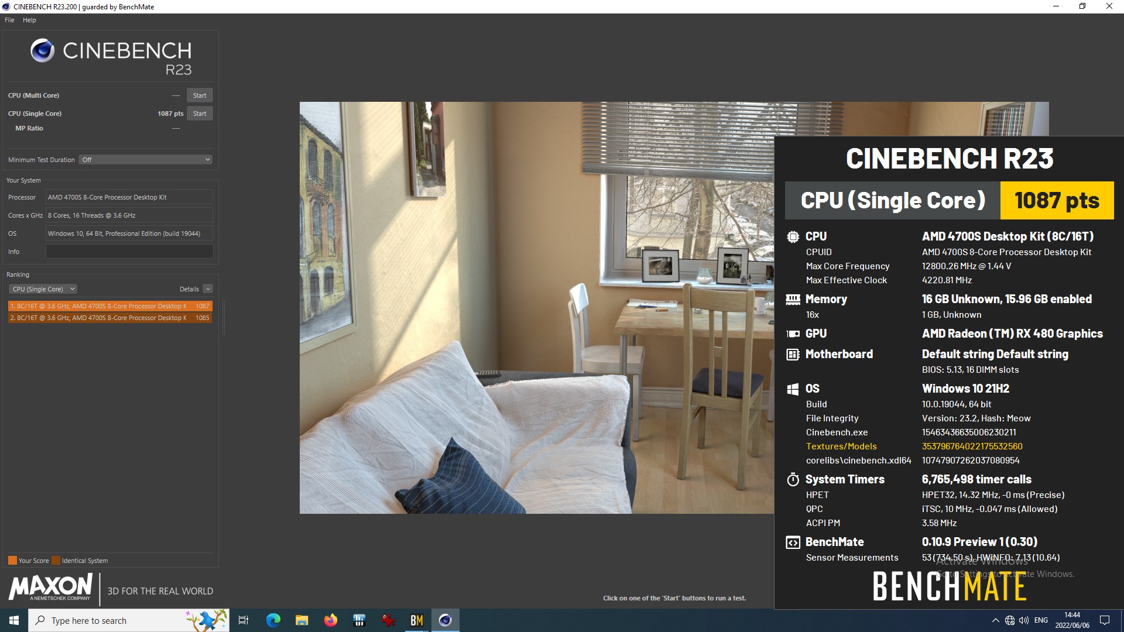Screen dimensions: 1124x632
Task: Open the volume speaker tray icon
Action: 1024,620
